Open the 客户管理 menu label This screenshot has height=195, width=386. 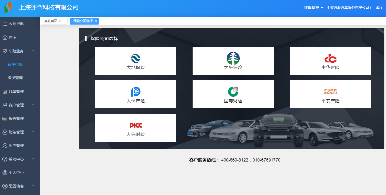tap(16, 105)
